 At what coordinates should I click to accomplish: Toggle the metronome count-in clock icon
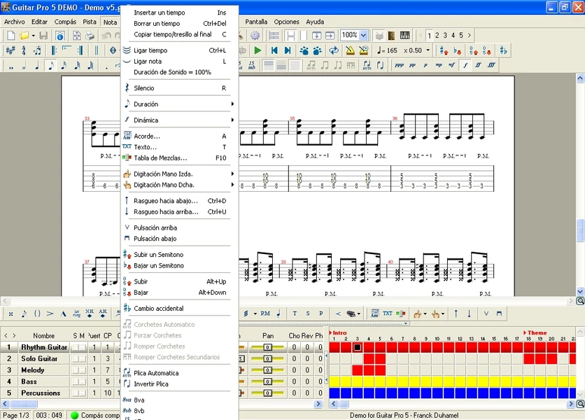363,50
